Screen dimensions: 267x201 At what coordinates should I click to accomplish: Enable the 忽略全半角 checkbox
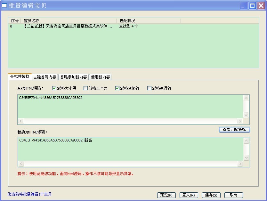point(85,88)
